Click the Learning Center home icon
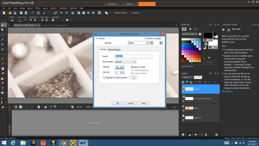 [x=229, y=30]
